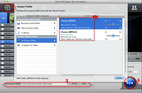Click the Done button

(119, 78)
